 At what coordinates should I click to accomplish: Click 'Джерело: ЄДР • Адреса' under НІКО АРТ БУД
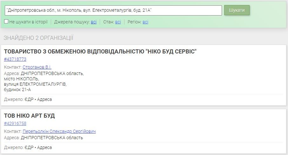28,147
